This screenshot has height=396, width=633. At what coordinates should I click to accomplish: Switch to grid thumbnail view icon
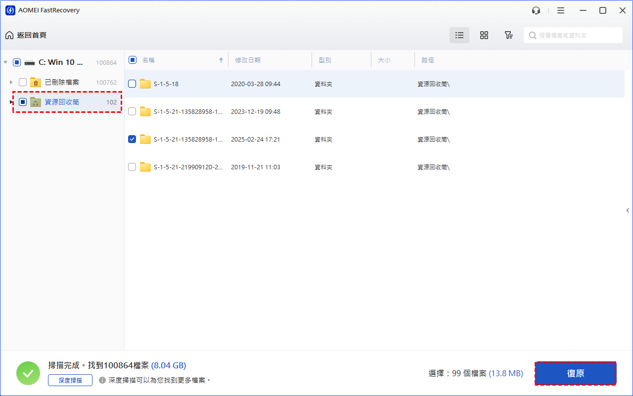tap(484, 35)
